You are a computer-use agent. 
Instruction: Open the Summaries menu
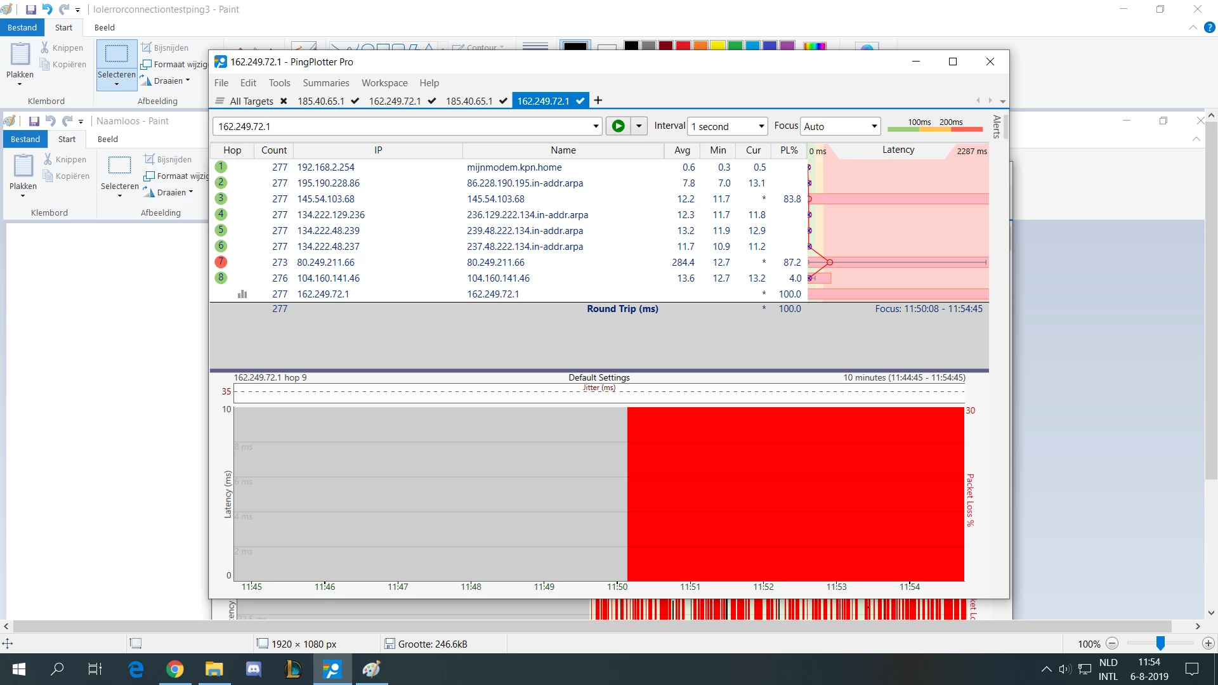325,83
